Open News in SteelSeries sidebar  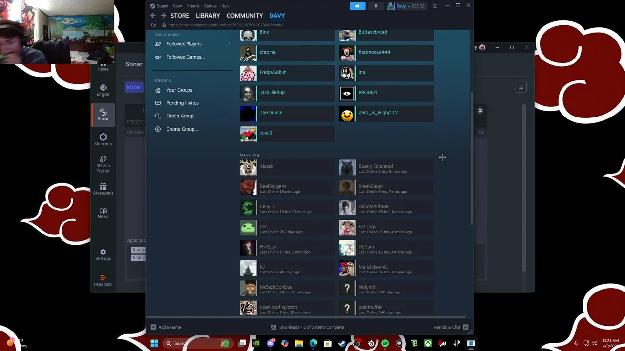(103, 213)
